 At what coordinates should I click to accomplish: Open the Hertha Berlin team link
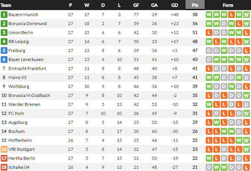click(23, 158)
